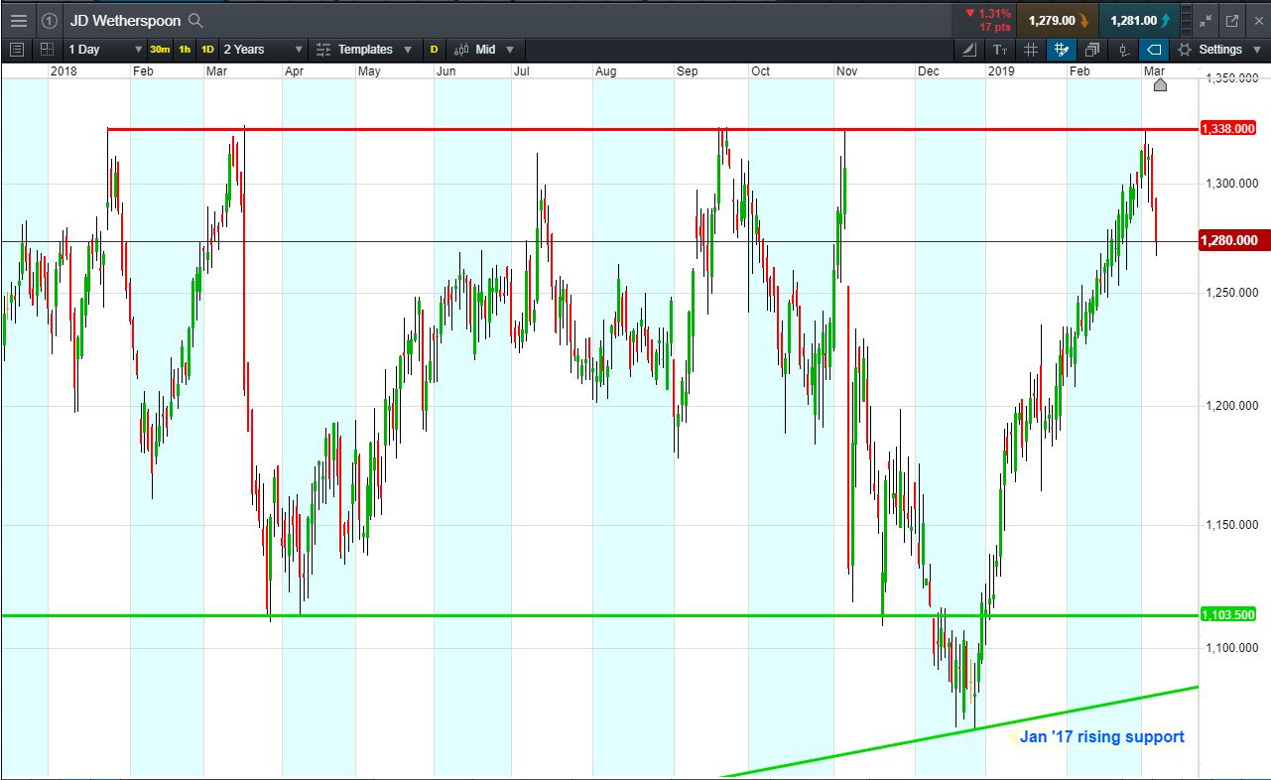
Task: Switch to the 30m interval shortcut
Action: click(160, 50)
